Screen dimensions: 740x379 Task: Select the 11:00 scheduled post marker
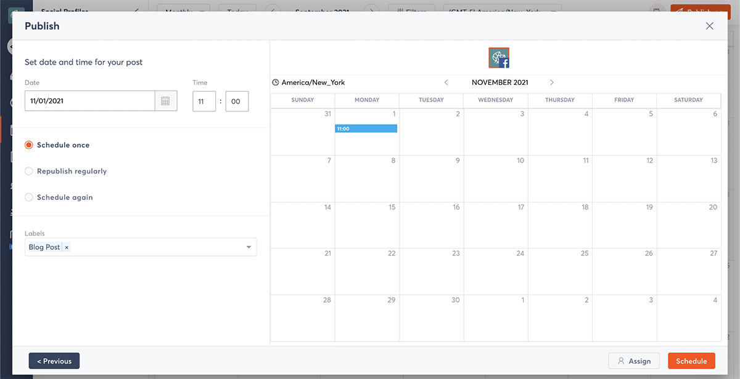(366, 129)
